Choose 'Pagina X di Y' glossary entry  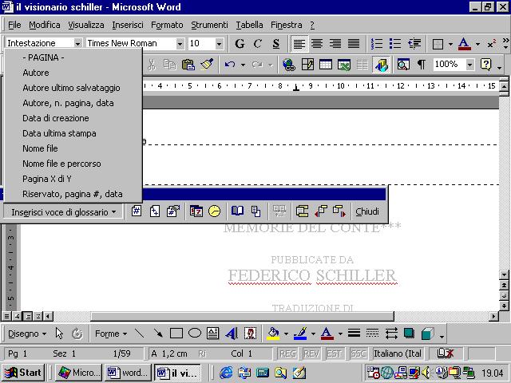coord(73,179)
